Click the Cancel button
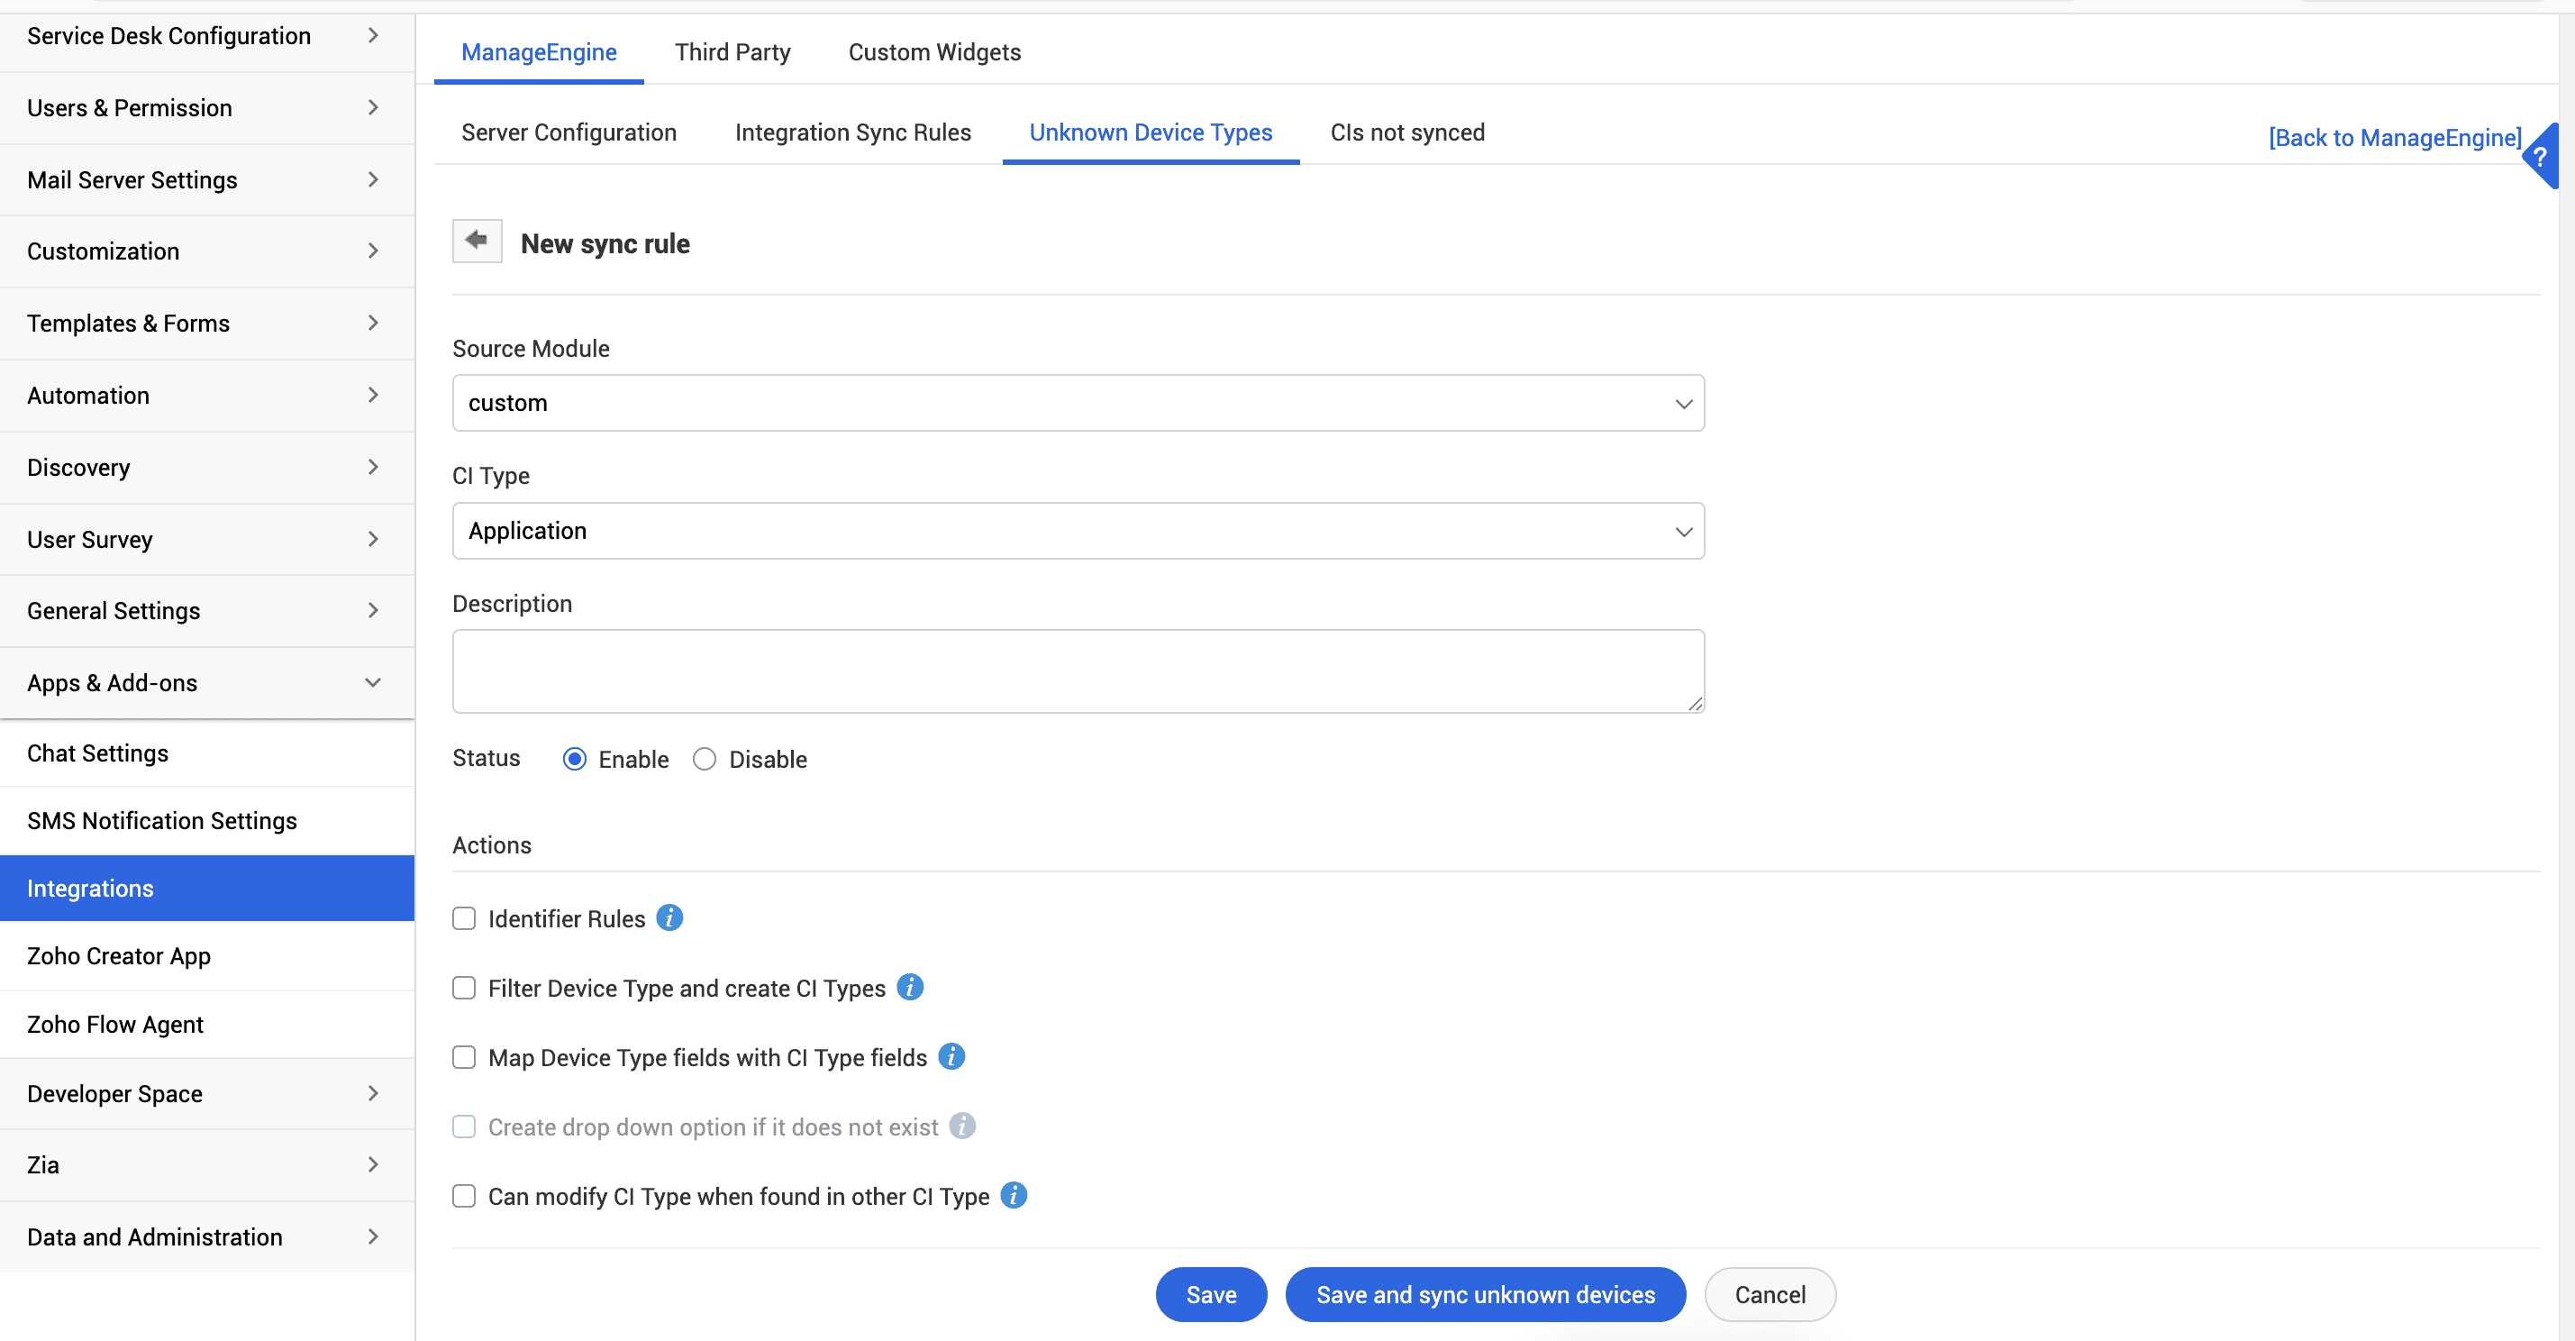 (x=1770, y=1294)
